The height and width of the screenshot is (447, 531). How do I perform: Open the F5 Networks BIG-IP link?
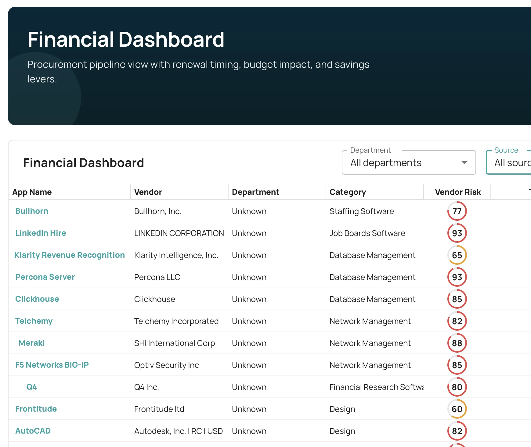click(x=52, y=365)
